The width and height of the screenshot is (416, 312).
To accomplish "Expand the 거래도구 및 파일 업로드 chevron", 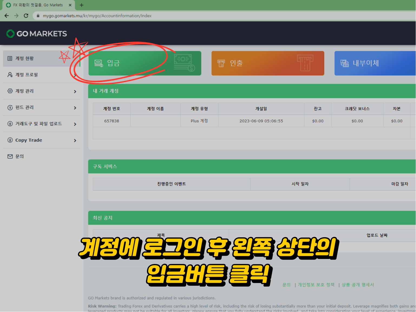I will coord(75,124).
